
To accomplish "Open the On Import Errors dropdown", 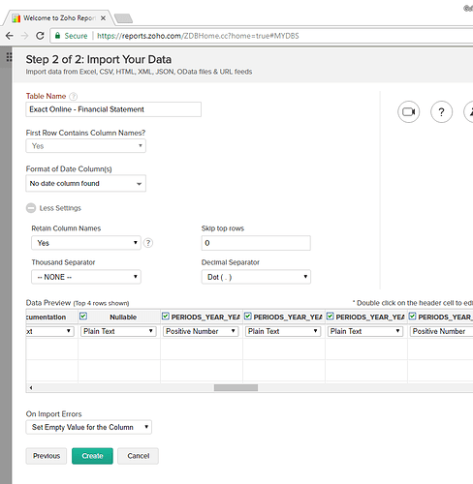I will click(89, 427).
